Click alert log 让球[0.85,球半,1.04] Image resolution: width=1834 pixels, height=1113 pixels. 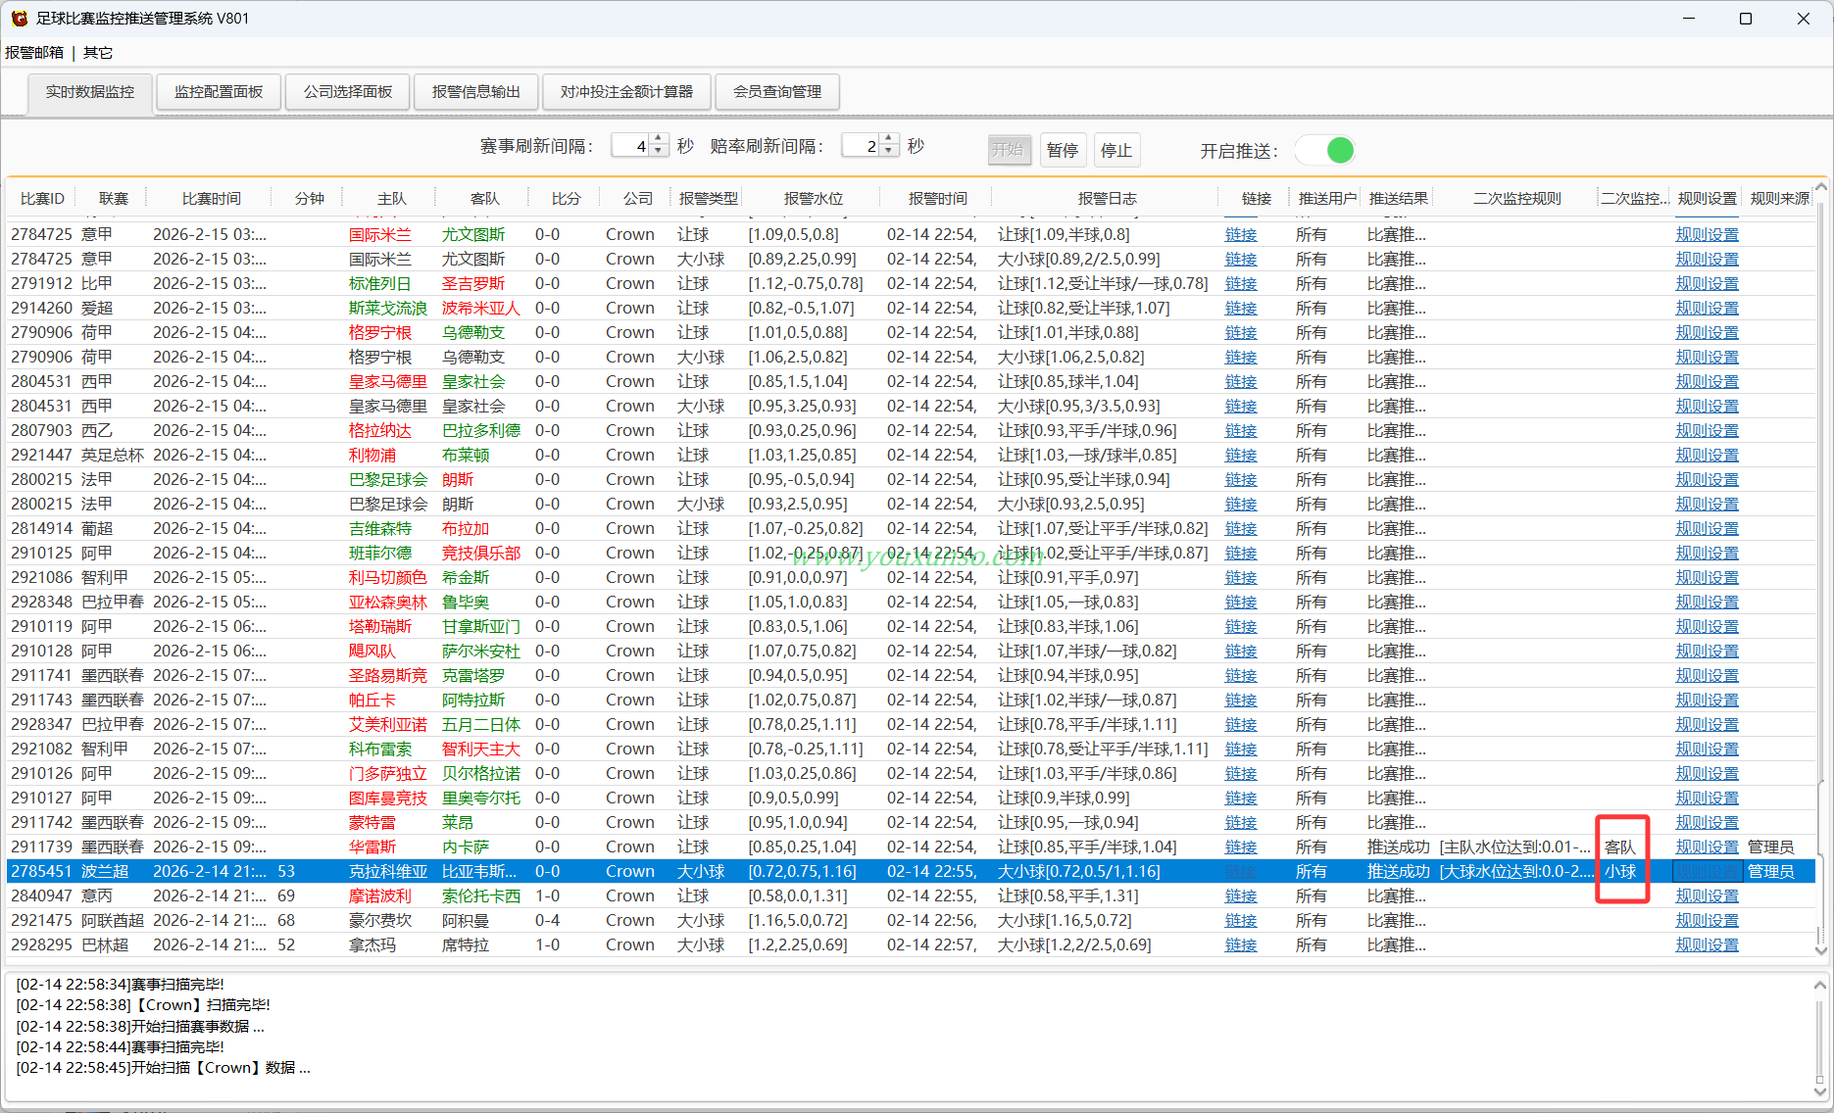click(1068, 382)
